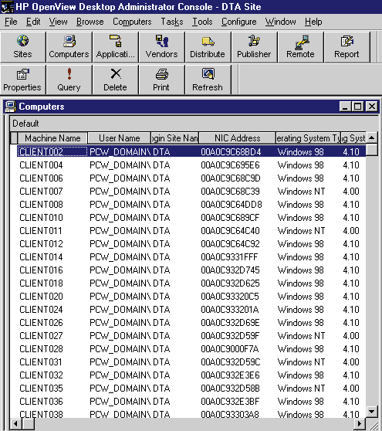Open the Sites toolbar button
Screen dimensions: 382x431
(23, 47)
